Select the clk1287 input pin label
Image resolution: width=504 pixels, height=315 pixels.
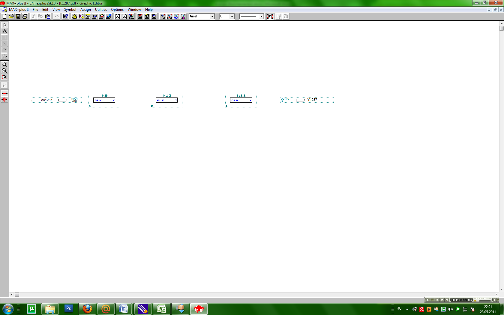point(46,100)
